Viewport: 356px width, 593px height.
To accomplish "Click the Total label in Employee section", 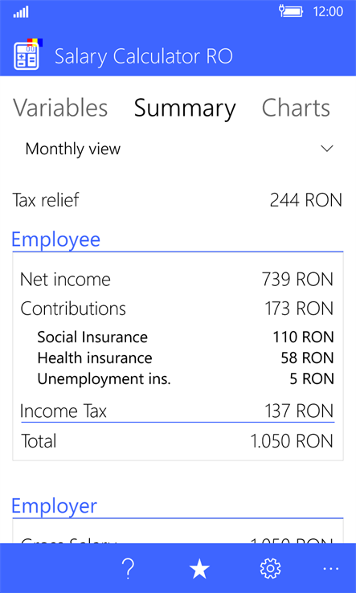I will (x=39, y=441).
